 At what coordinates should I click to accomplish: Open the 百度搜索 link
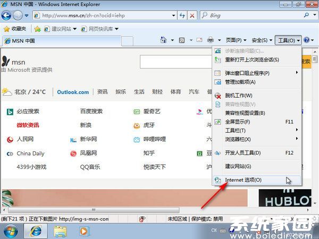(91, 112)
